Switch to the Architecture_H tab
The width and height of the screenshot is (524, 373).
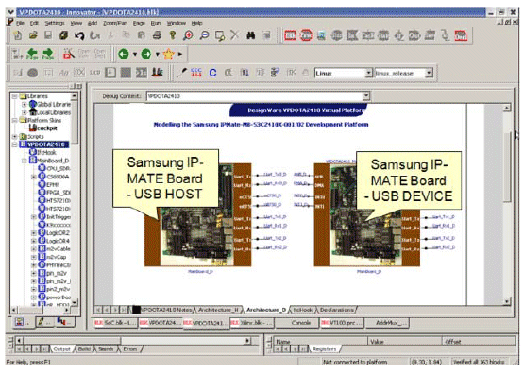[x=218, y=310]
